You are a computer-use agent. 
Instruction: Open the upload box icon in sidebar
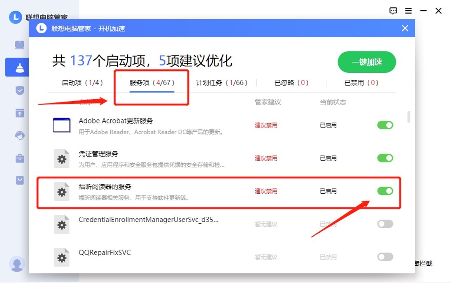(x=20, y=113)
